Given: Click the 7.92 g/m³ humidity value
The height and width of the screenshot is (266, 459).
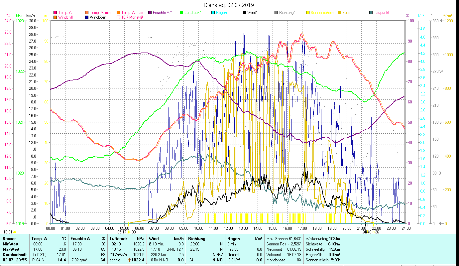Looking at the screenshot, I should [79, 260].
